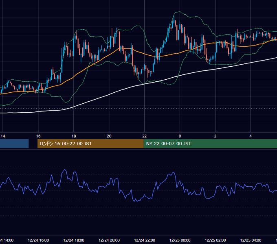Click the hour label 22 on the price chart axis
Screen dimensions: 277x244
[x=145, y=136]
